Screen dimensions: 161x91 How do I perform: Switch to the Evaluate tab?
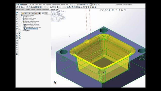[x=28, y=9]
